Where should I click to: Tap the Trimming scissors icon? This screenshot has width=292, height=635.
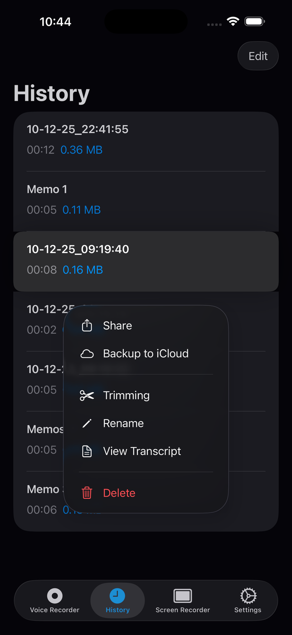pyautogui.click(x=87, y=396)
